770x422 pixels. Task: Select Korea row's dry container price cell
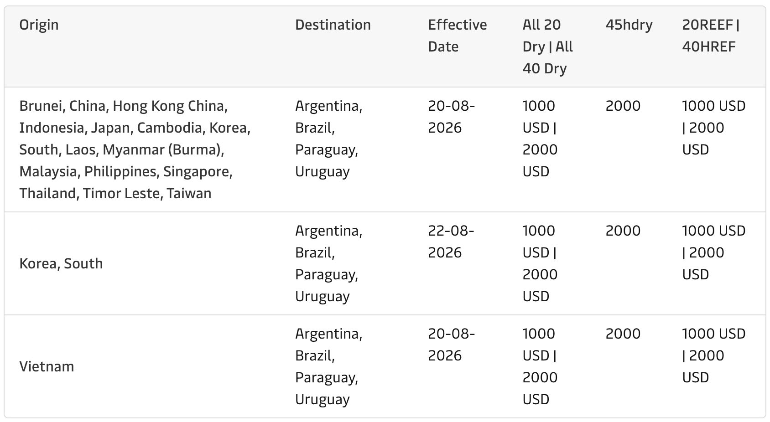point(540,263)
